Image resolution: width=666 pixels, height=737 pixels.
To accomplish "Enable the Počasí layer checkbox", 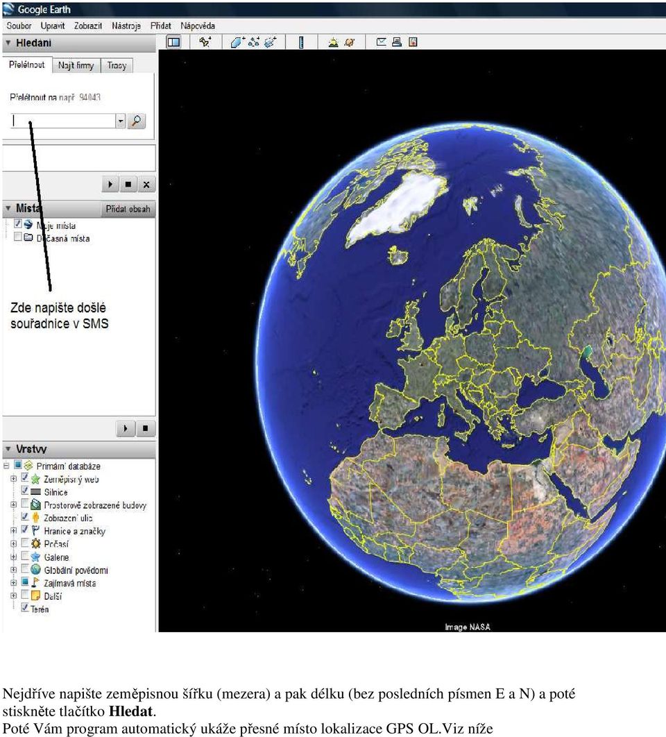I will (25, 543).
